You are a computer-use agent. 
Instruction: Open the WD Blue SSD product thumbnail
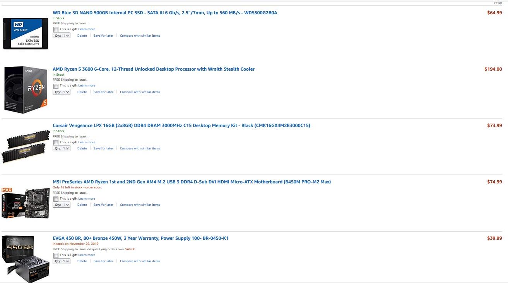[x=26, y=34]
